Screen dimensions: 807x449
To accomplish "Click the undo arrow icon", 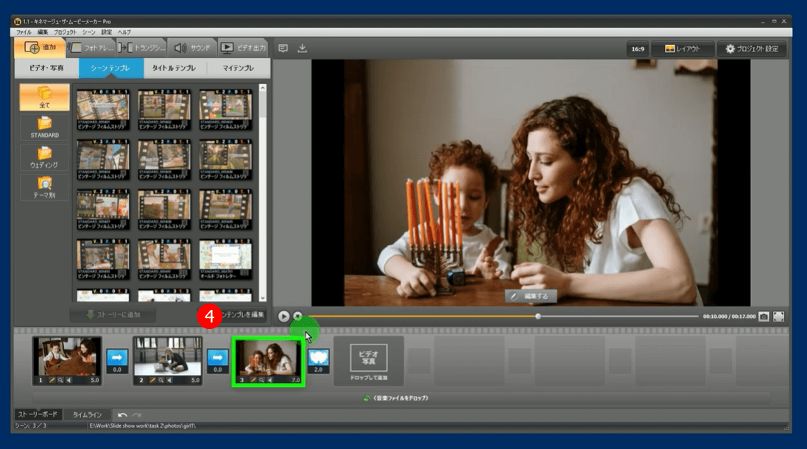I will tap(122, 415).
